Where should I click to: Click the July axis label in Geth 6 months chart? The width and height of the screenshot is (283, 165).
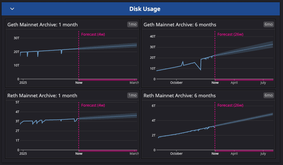263,82
